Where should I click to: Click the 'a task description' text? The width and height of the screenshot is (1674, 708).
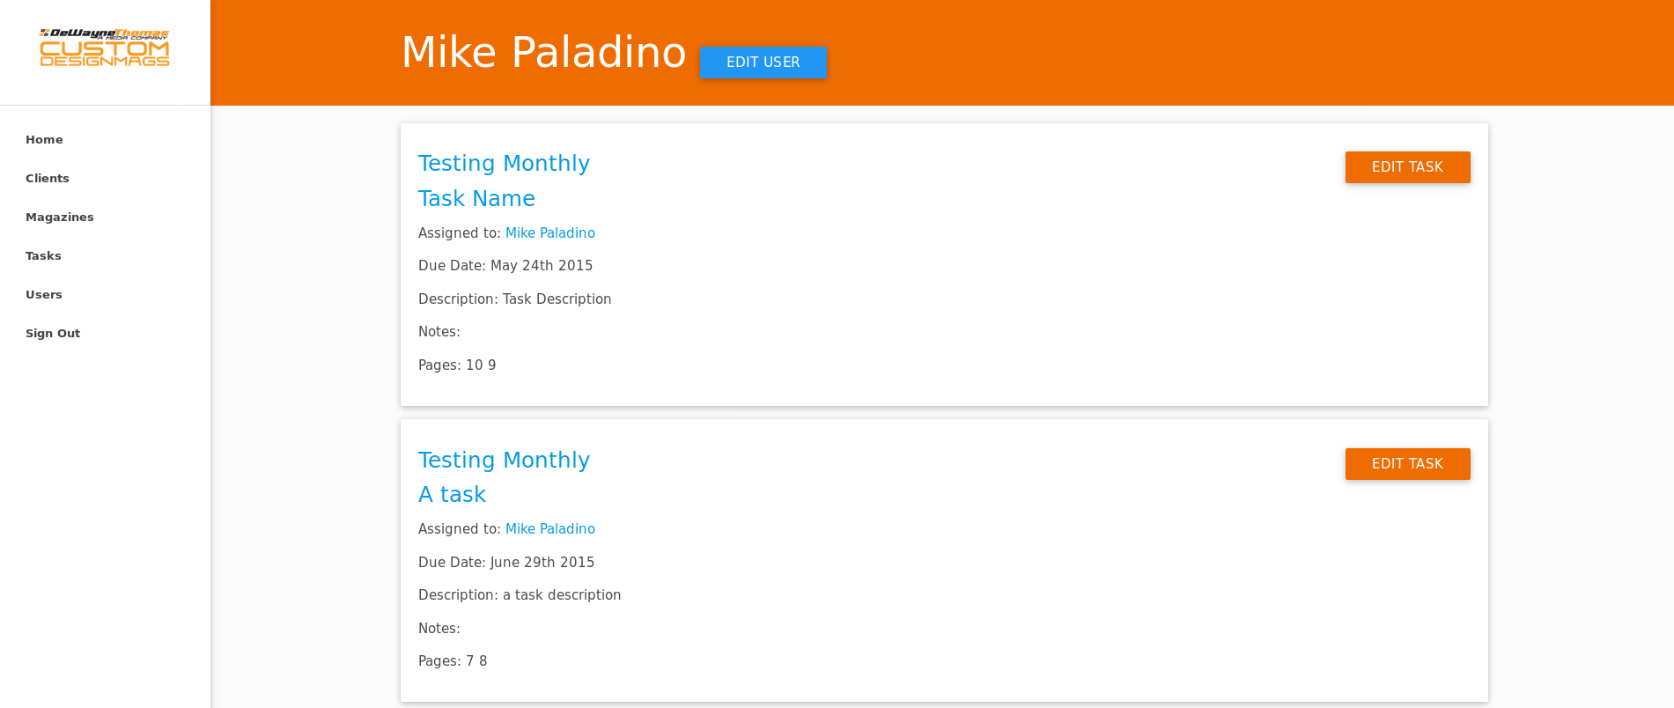pyautogui.click(x=561, y=595)
